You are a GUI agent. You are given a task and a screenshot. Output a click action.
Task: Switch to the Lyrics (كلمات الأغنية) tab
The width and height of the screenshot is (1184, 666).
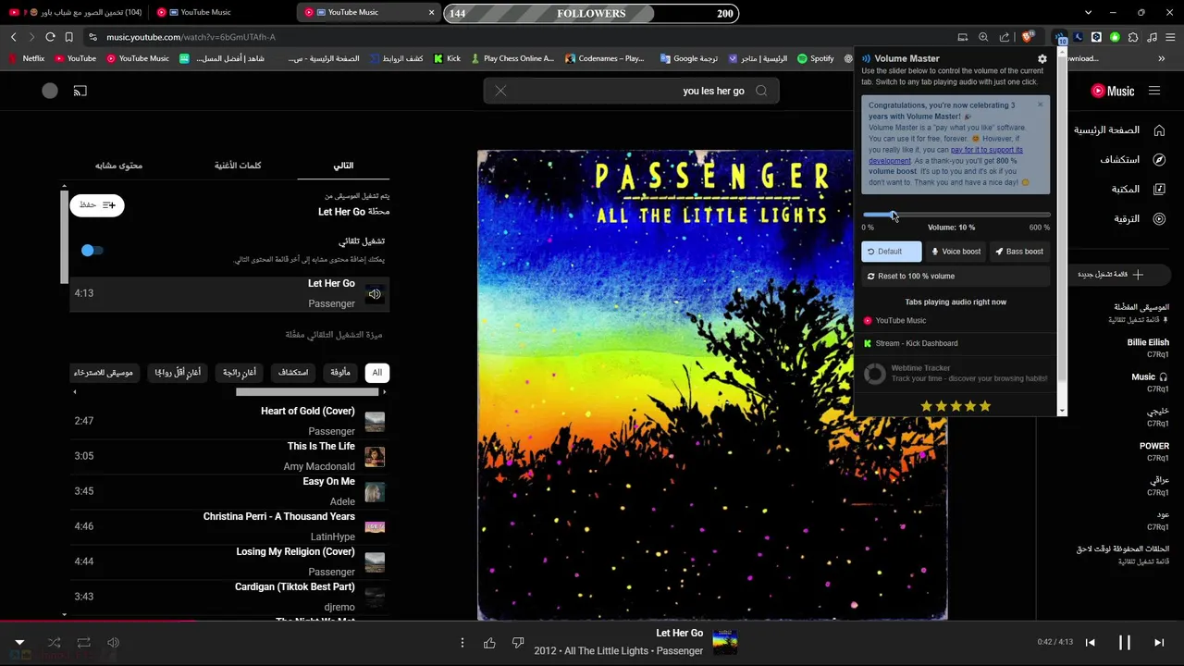point(238,166)
